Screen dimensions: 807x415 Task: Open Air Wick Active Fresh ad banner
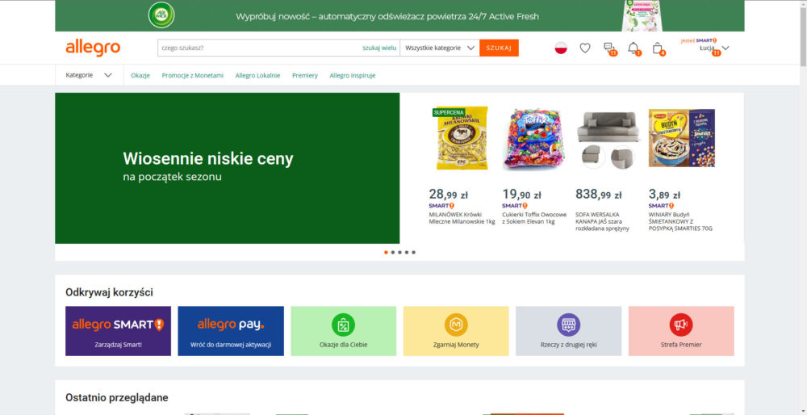(x=399, y=16)
